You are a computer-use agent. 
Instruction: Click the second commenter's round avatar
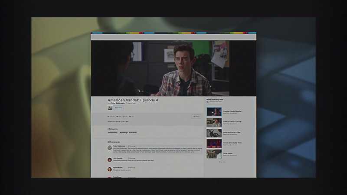point(110,159)
